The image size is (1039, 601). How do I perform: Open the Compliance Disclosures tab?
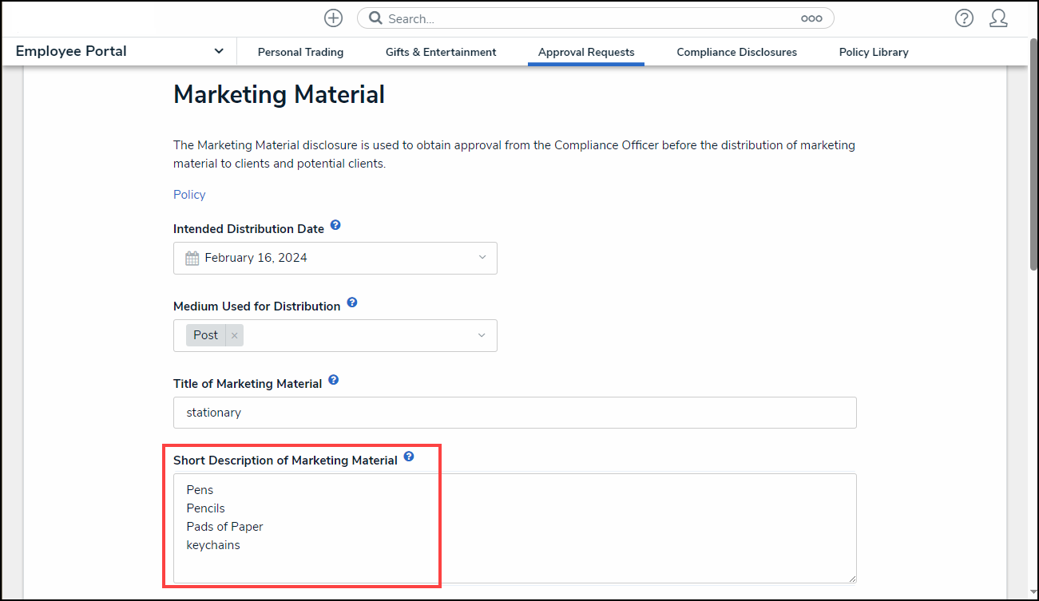coord(736,52)
